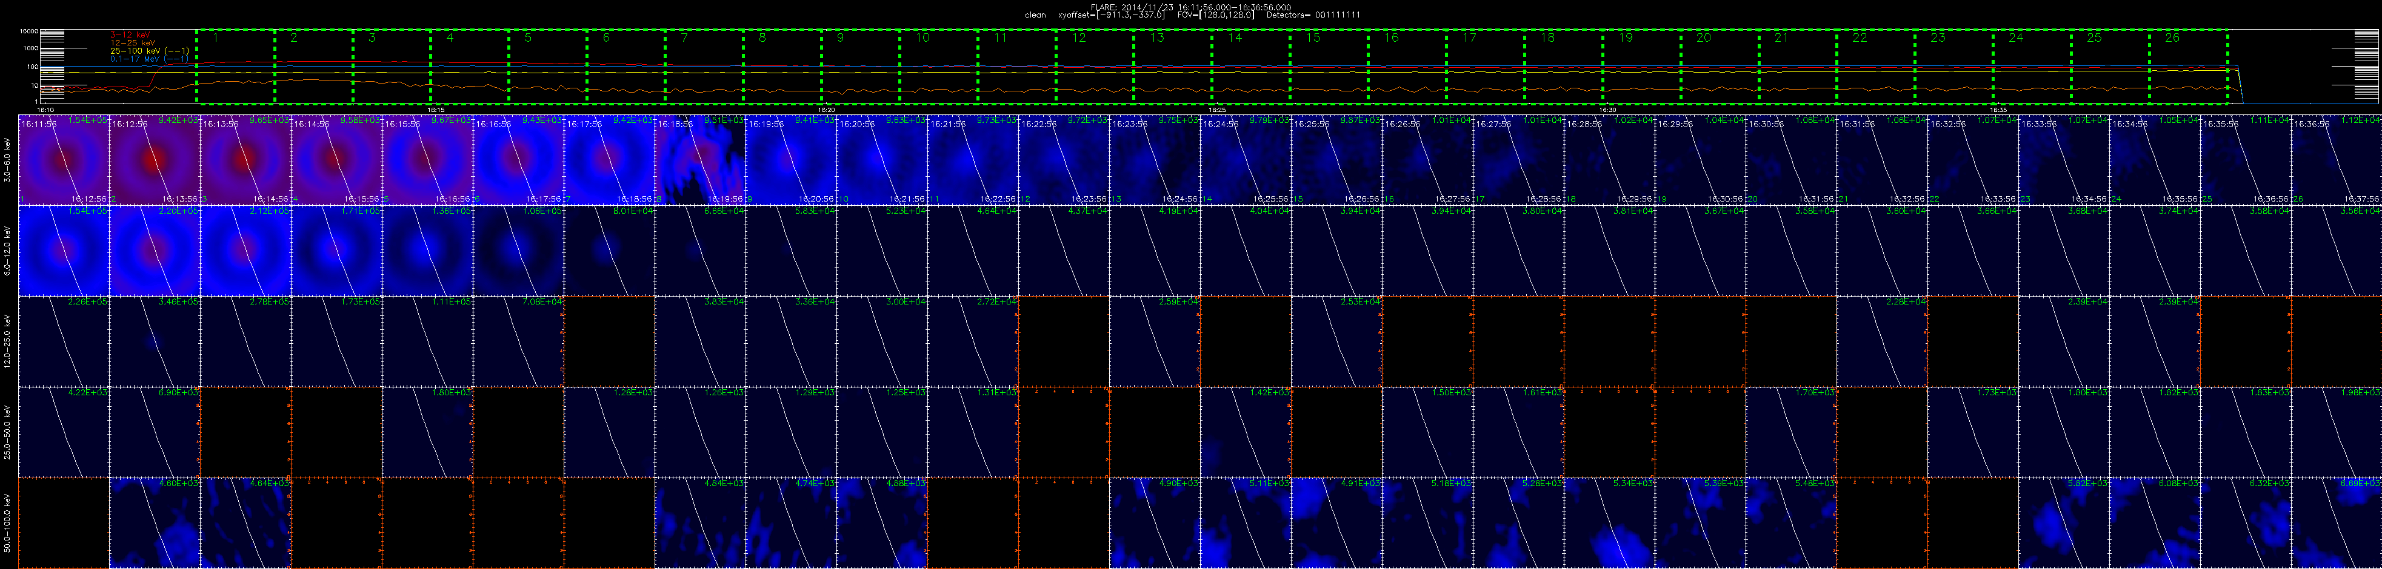Open the 50-100 keV image labeled 6.08E+03
Screen dimensions: 2382x569
[x=2155, y=523]
